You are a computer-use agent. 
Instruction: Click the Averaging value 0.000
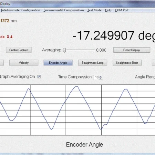click(x=101, y=50)
